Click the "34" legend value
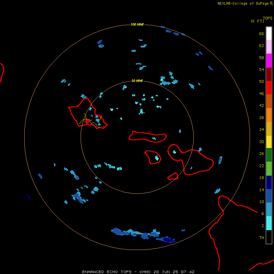This screenshot has width=274, height=274. pyautogui.click(x=262, y=129)
